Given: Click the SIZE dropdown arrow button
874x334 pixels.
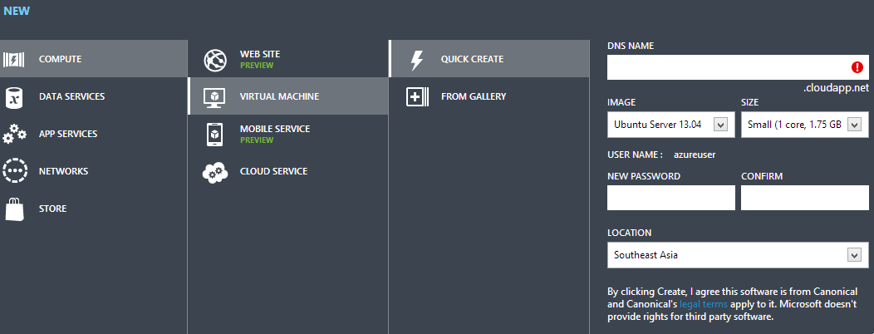Looking at the screenshot, I should [855, 125].
